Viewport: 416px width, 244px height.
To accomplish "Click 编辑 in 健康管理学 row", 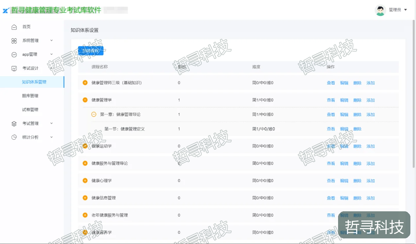I will (344, 100).
